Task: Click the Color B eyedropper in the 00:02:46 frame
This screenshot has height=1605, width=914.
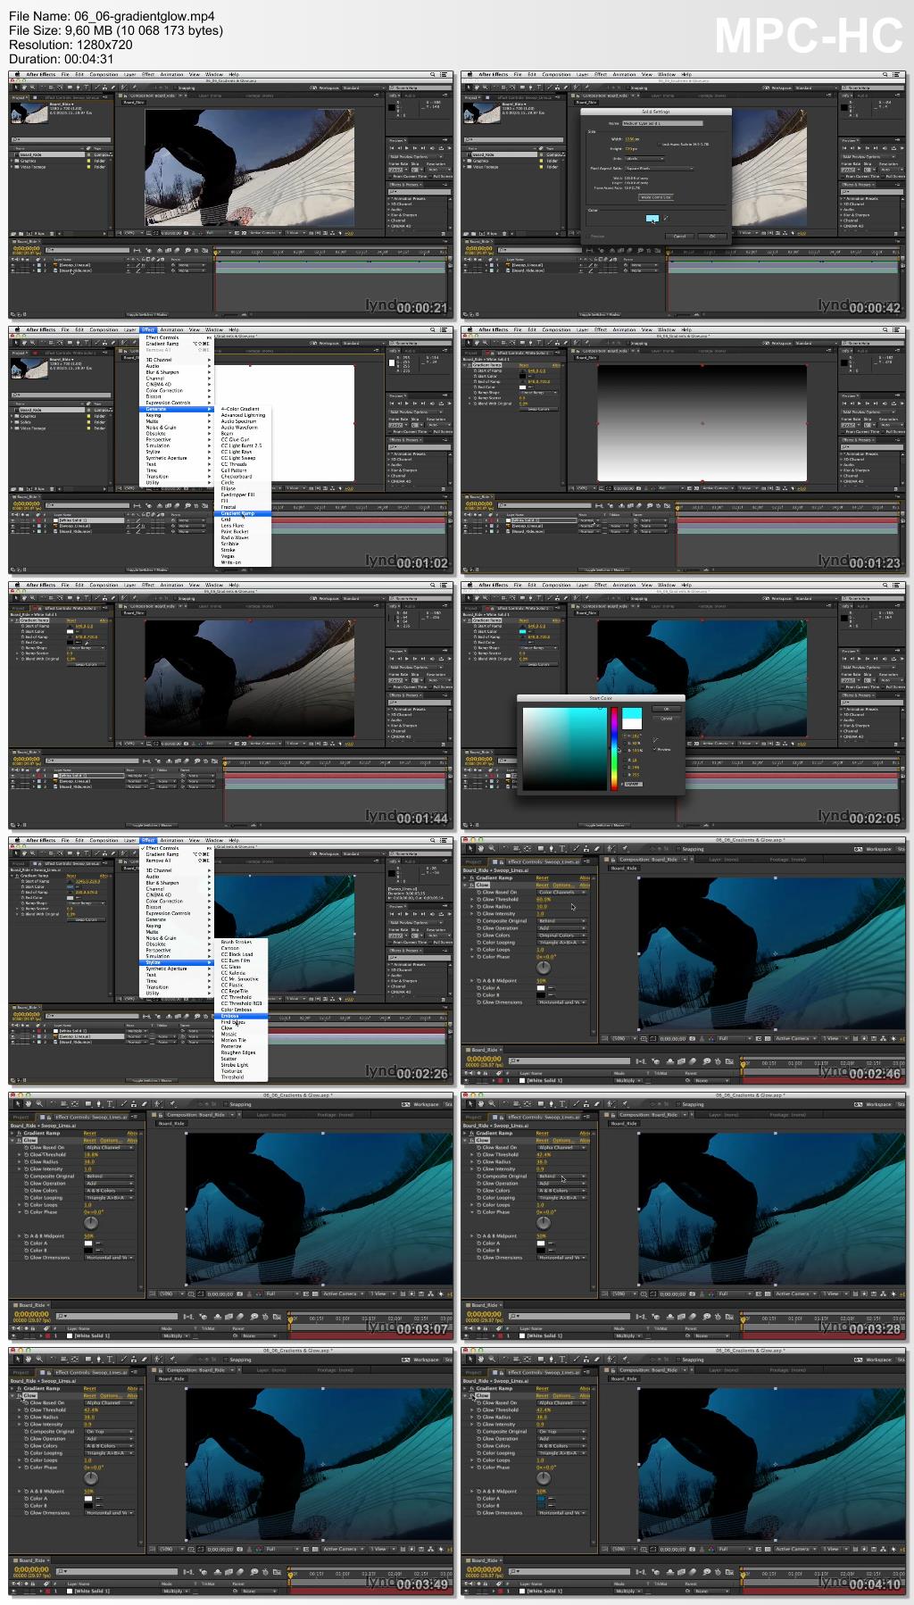Action: tap(552, 995)
